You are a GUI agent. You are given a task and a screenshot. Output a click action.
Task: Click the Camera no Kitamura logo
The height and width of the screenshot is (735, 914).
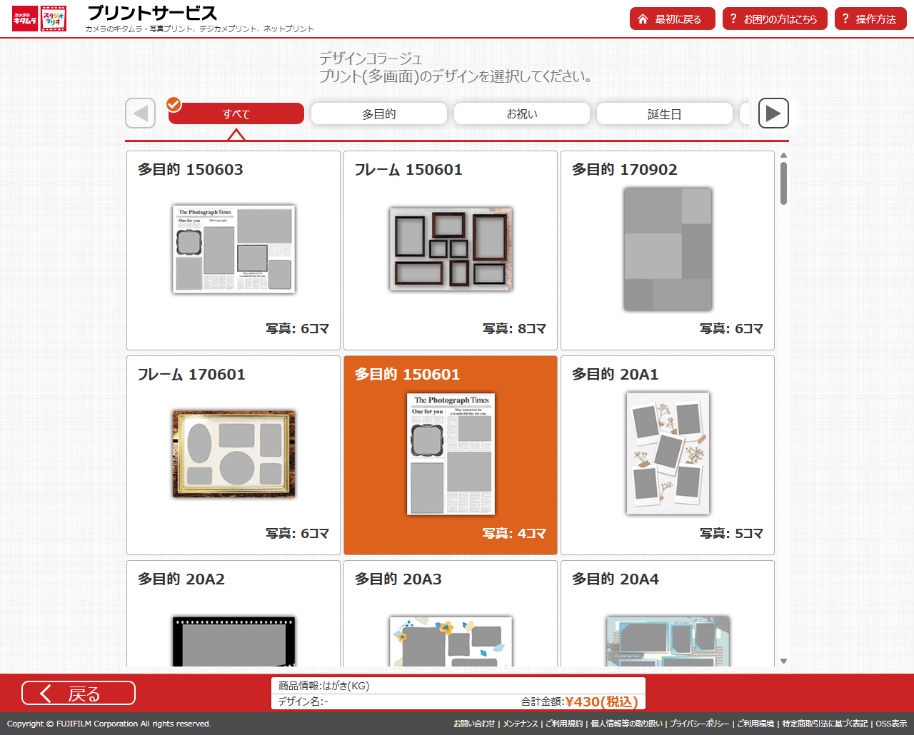[x=25, y=19]
